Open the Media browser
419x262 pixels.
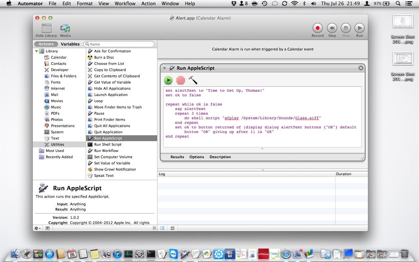pyautogui.click(x=65, y=28)
